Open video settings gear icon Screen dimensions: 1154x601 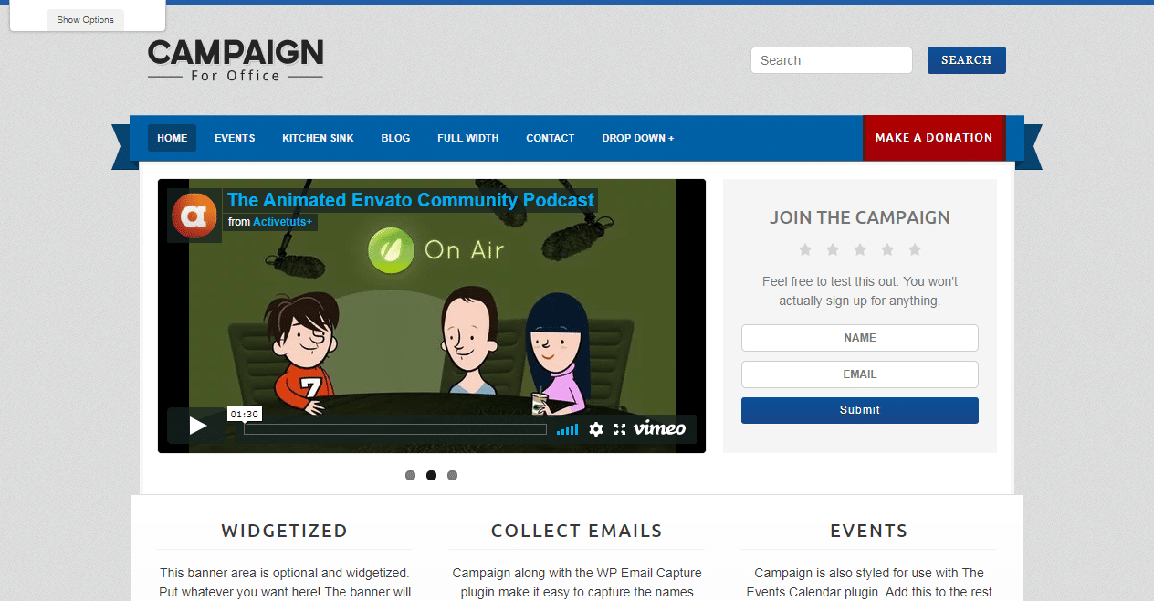coord(596,429)
